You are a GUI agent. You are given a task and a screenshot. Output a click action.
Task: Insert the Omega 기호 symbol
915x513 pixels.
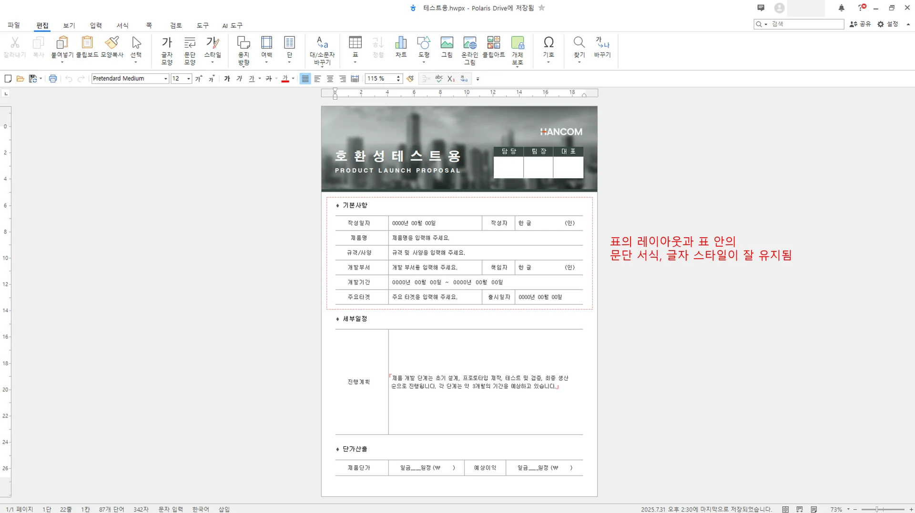point(549,48)
